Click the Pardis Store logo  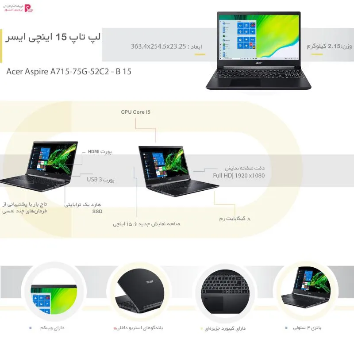(x=18, y=8)
